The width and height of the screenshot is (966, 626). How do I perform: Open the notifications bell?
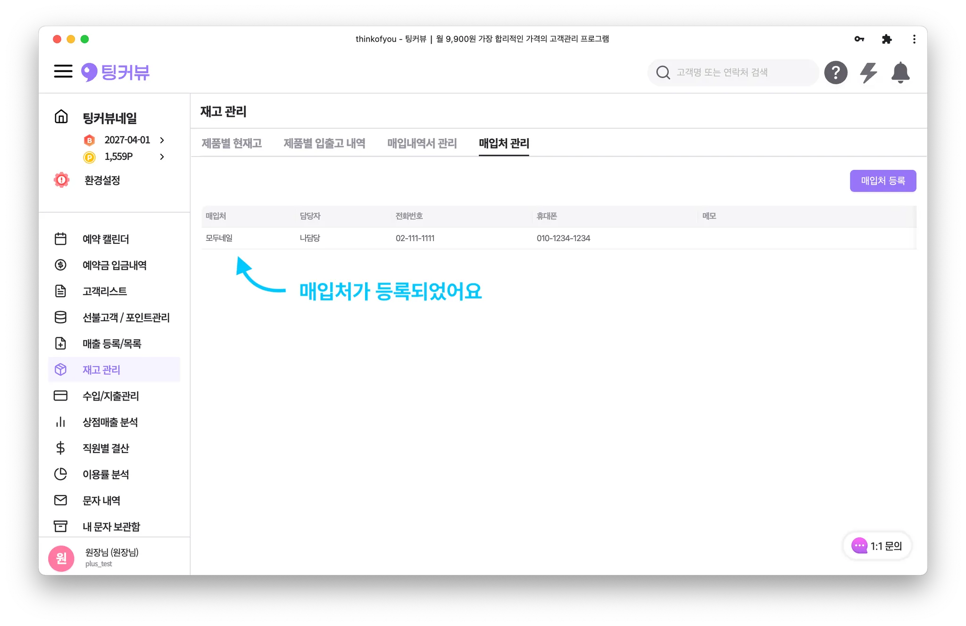[900, 73]
